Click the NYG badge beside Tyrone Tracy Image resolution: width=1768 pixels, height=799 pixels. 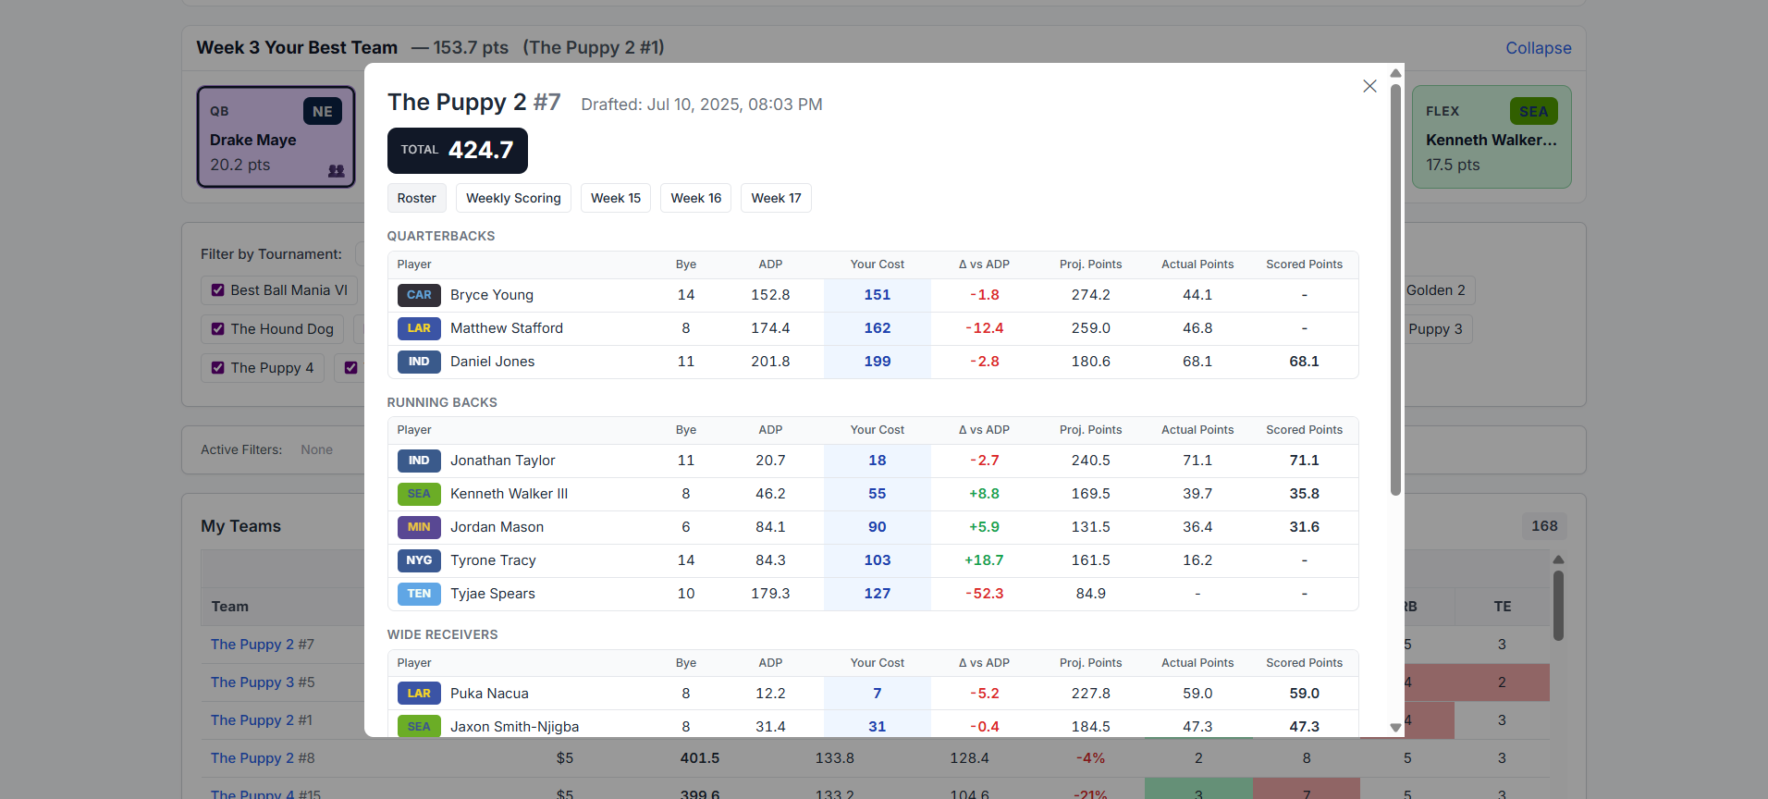pyautogui.click(x=419, y=560)
